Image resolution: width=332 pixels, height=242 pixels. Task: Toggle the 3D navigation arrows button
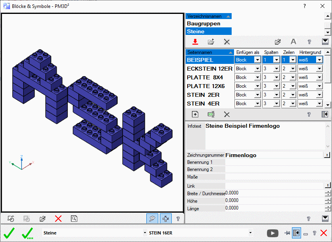point(165,218)
